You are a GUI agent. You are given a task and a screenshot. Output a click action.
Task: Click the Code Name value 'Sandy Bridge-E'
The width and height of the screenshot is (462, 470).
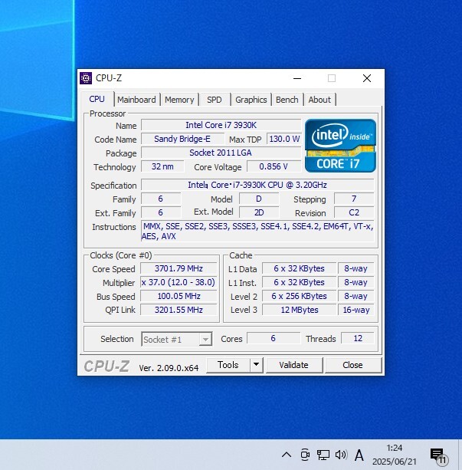click(x=182, y=139)
